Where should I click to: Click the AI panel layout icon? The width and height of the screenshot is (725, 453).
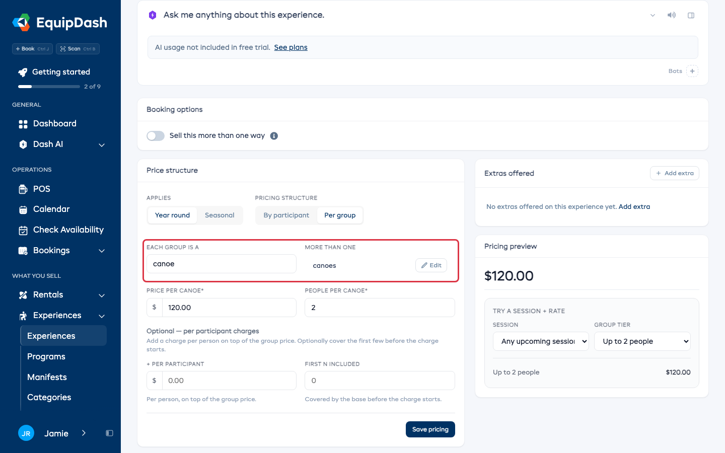[691, 15]
